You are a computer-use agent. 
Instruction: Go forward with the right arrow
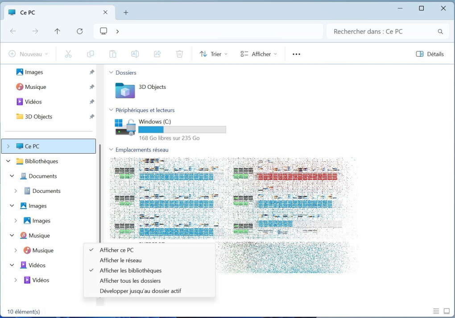tap(35, 31)
